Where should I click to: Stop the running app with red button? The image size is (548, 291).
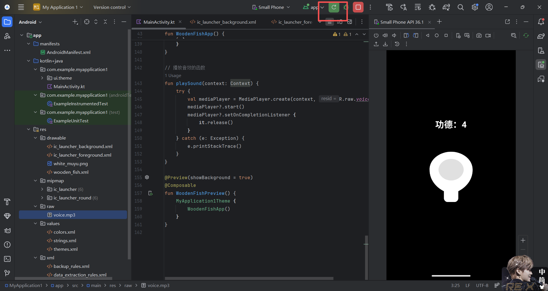(358, 7)
